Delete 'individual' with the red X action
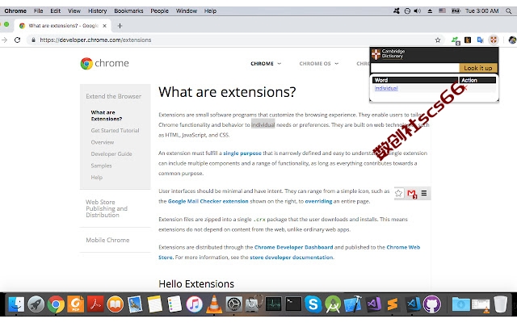 465,88
